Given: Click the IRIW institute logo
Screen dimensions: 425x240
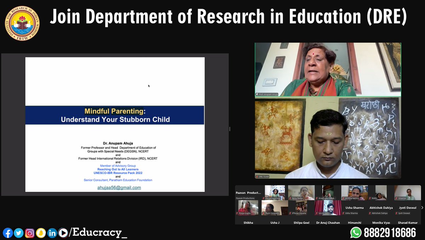Looking at the screenshot, I should pos(22,23).
